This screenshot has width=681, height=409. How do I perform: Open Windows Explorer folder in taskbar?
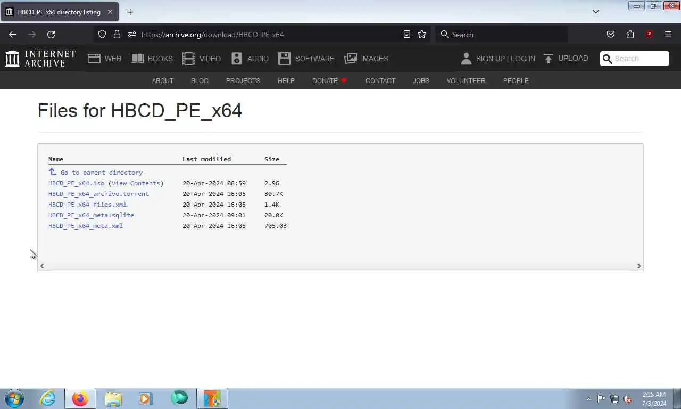113,398
